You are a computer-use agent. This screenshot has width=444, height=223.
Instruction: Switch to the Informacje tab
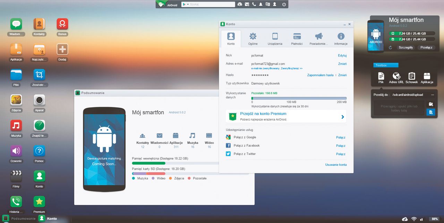tap(341, 38)
